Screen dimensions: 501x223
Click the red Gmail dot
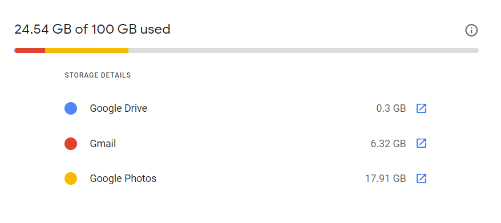pos(71,144)
